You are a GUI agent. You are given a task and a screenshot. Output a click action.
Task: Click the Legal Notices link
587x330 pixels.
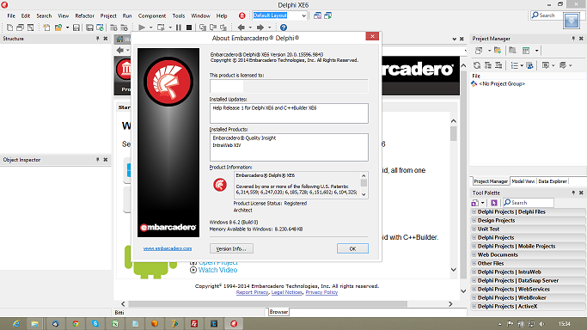[x=287, y=292]
